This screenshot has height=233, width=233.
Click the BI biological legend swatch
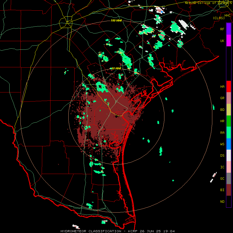[x=229, y=190]
